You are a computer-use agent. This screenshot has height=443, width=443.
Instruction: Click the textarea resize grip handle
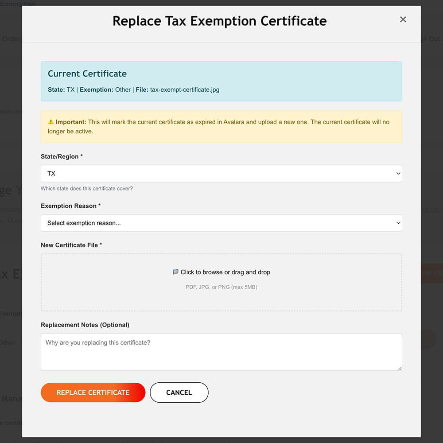click(400, 369)
